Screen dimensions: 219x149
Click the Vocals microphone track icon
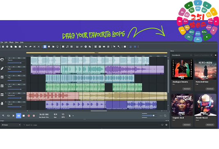click(2, 103)
